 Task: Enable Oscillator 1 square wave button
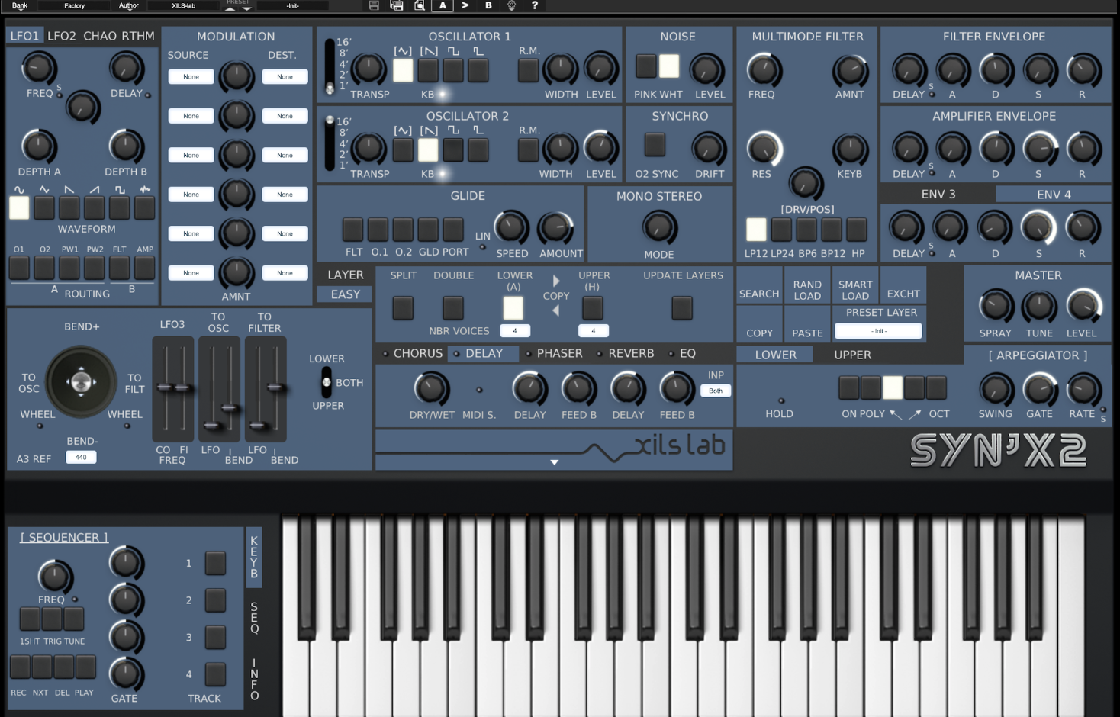tap(453, 70)
